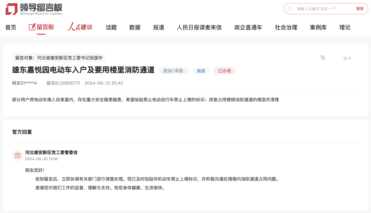
Task: Select the 报道 menu item
Action: click(x=159, y=28)
